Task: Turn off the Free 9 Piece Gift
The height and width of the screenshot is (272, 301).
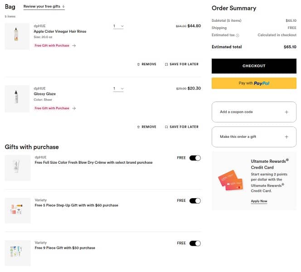Action: (195, 243)
